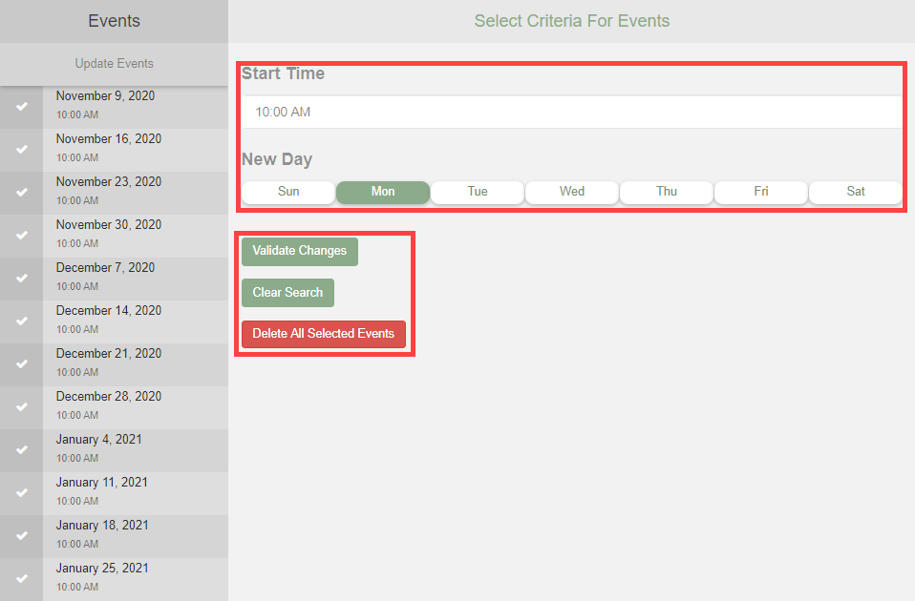Image resolution: width=915 pixels, height=601 pixels.
Task: Click the Update Events button
Action: [114, 64]
